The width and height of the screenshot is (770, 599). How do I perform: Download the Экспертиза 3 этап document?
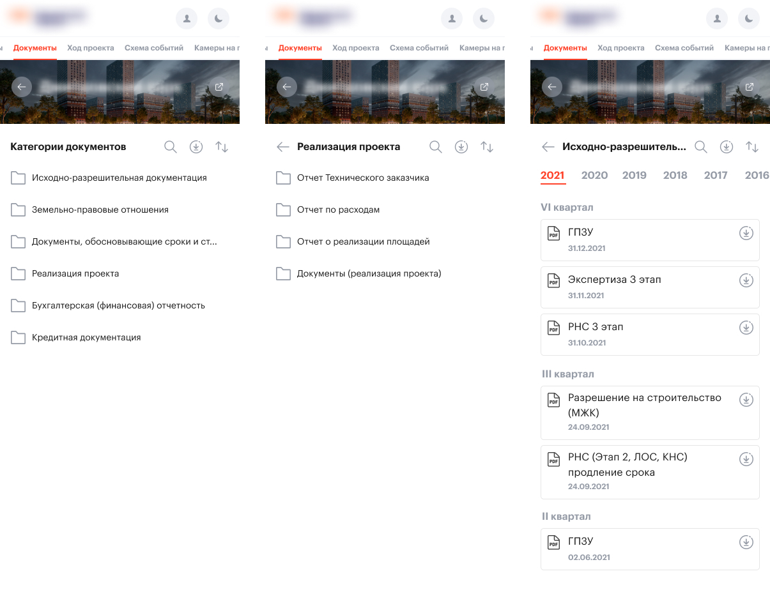click(x=746, y=280)
